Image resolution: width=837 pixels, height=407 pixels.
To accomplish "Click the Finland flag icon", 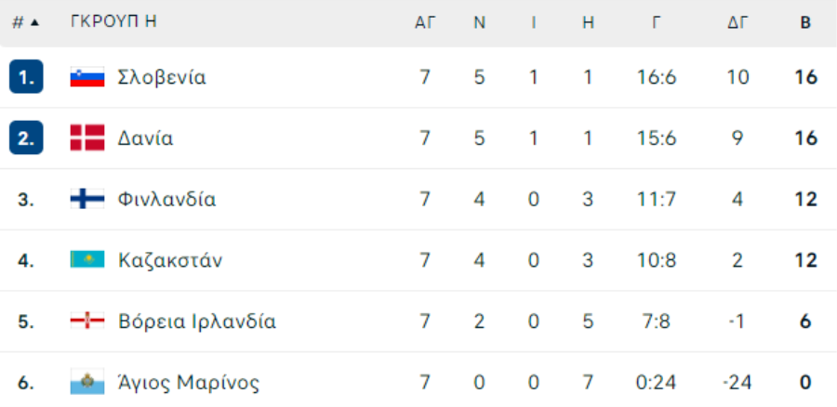I will 87,199.
